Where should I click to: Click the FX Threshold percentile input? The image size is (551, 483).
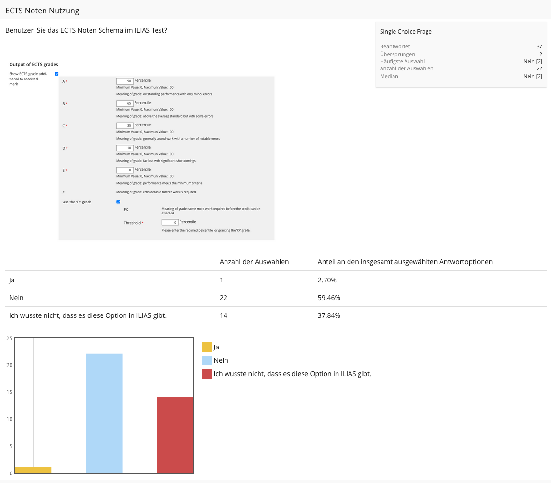coord(170,222)
